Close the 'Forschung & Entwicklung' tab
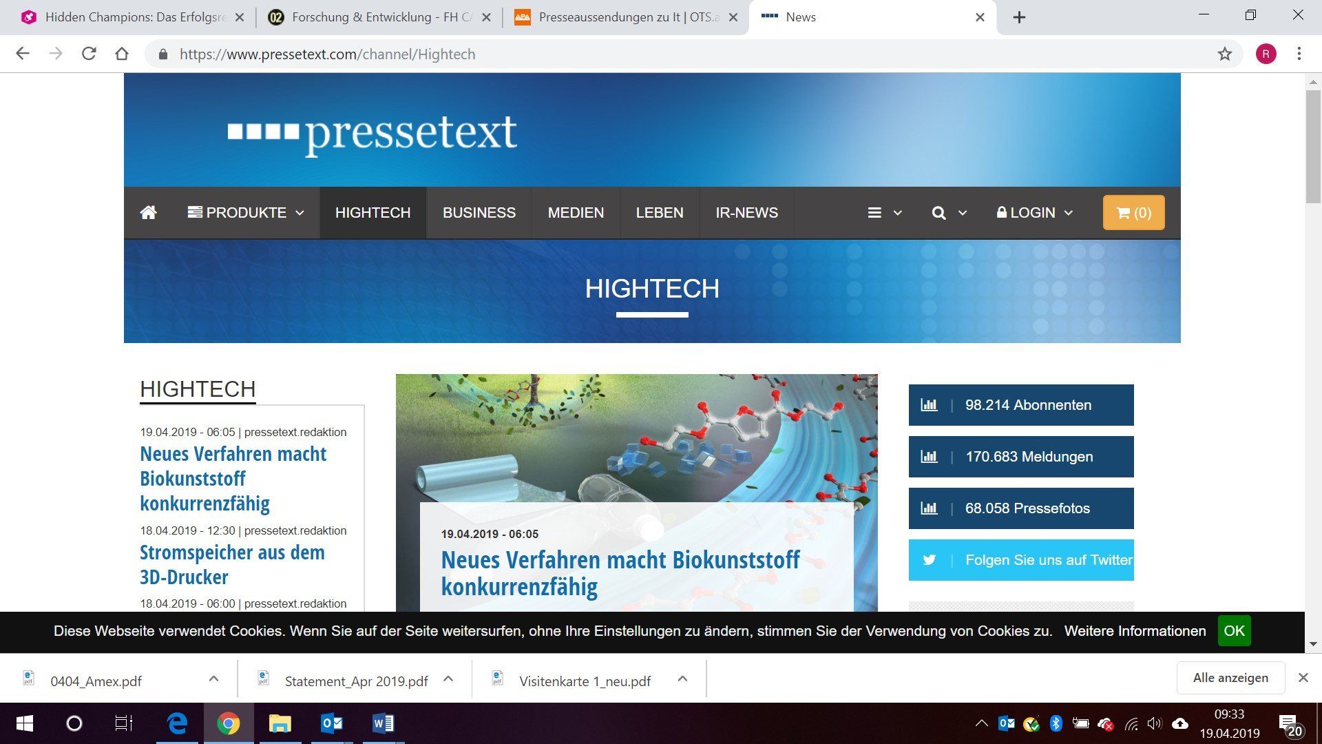This screenshot has width=1322, height=744. [486, 17]
